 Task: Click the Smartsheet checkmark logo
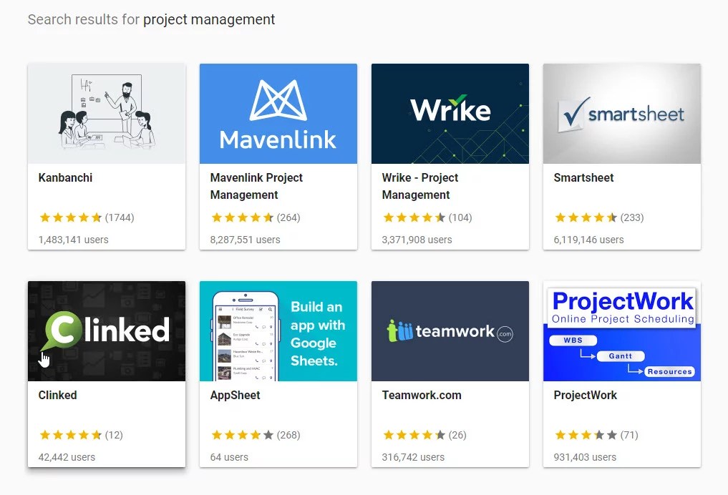(622, 114)
